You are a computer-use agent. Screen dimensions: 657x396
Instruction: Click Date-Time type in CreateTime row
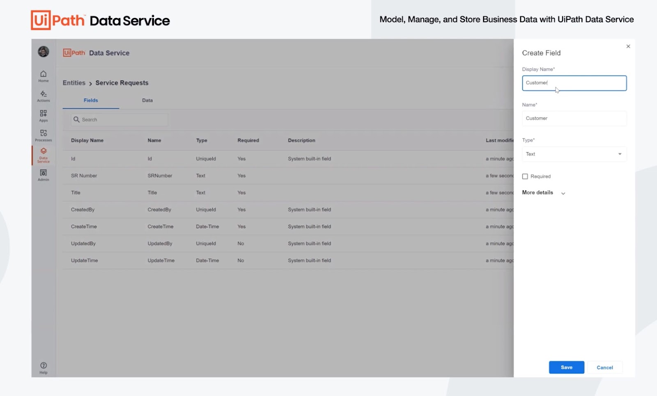click(x=207, y=227)
